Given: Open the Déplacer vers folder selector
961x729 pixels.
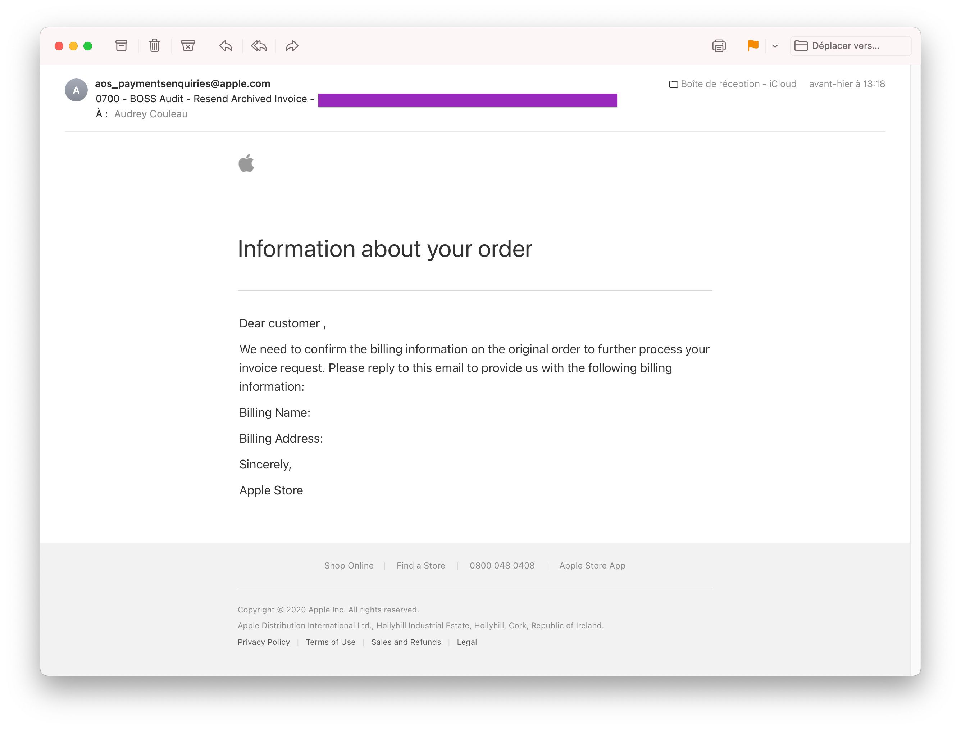Looking at the screenshot, I should pos(850,46).
